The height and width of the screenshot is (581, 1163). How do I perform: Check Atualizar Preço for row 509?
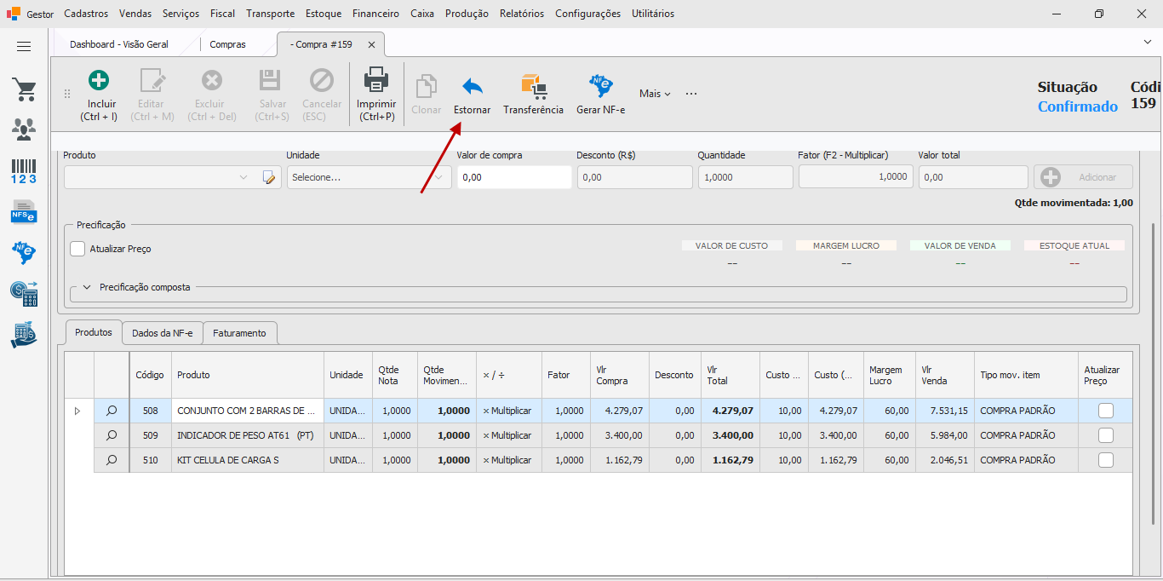[1105, 435]
